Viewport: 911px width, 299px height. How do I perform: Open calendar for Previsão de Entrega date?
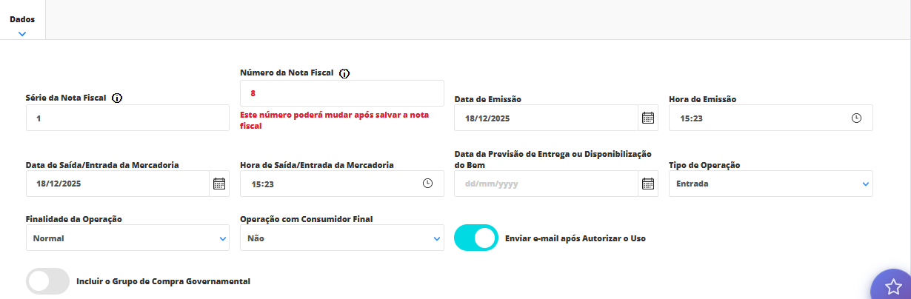(x=648, y=184)
